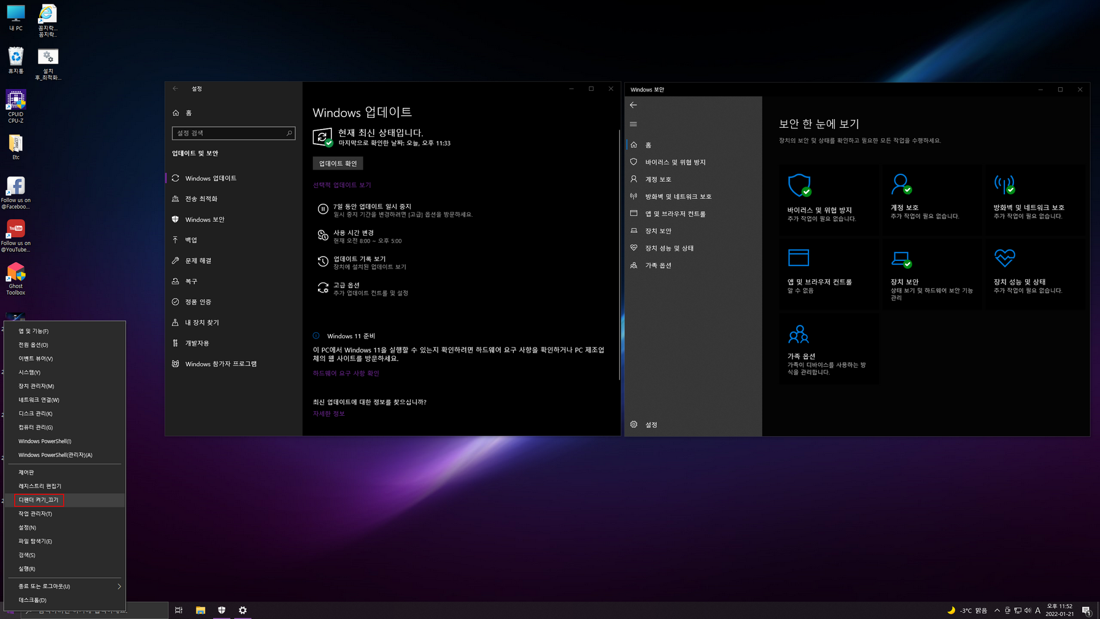This screenshot has width=1100, height=619.
Task: Select Windows PowerShell (Admin) menu entry
Action: point(65,455)
